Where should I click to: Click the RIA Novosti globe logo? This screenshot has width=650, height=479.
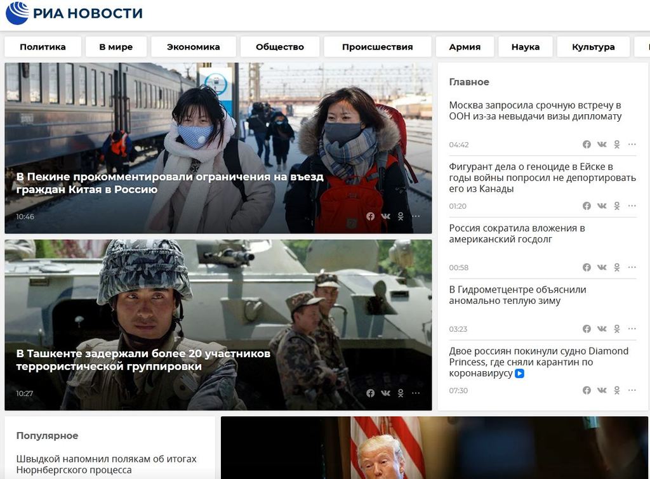pos(17,13)
